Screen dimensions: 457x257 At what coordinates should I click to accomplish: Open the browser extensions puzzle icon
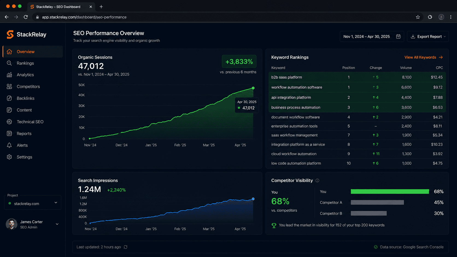[x=430, y=17]
